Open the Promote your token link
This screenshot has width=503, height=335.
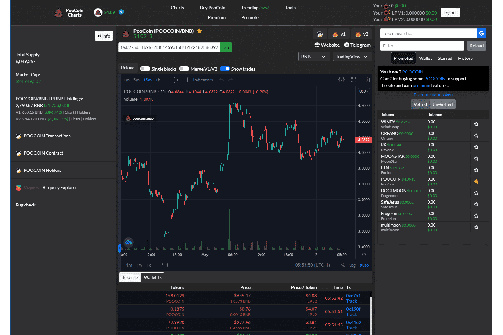point(433,95)
